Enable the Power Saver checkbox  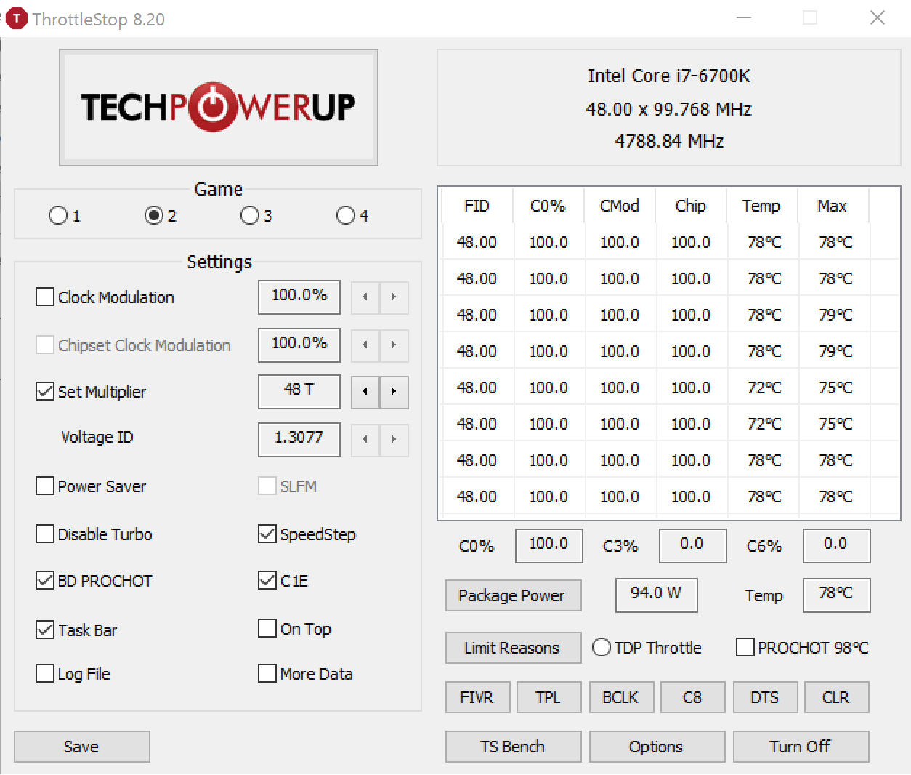coord(45,486)
